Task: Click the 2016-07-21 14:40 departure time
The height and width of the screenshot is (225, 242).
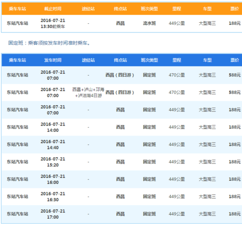Action: coord(53,145)
